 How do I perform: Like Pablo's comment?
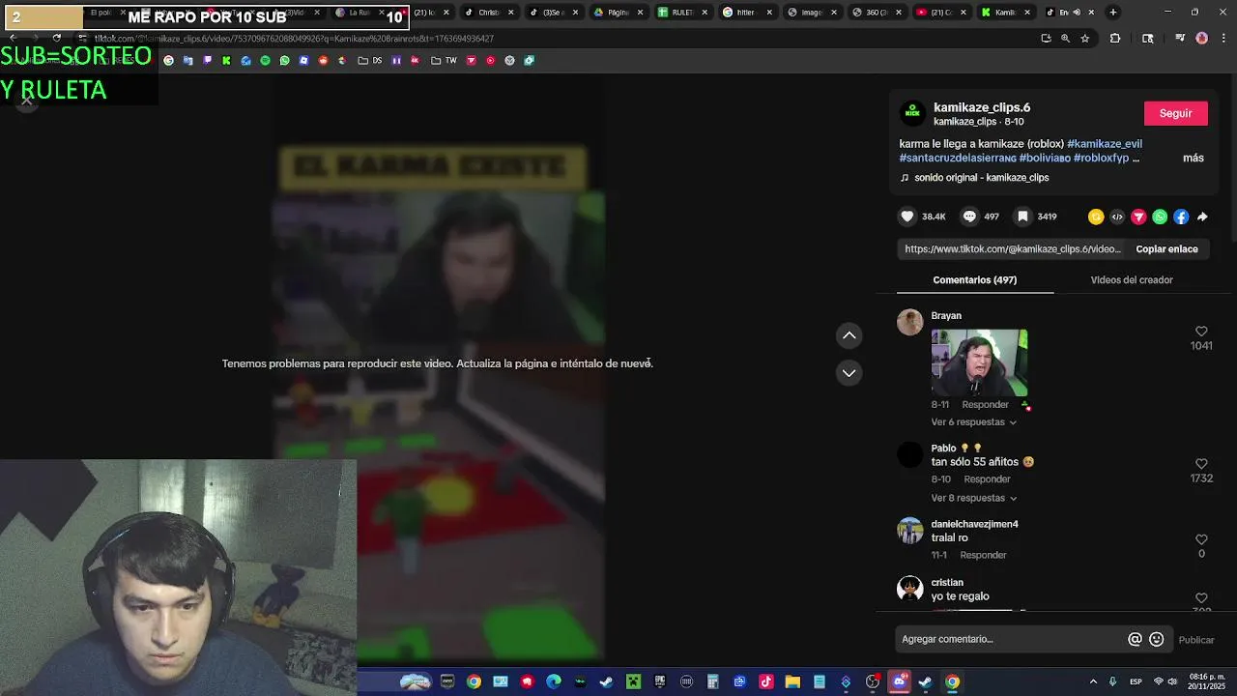[x=1201, y=464]
